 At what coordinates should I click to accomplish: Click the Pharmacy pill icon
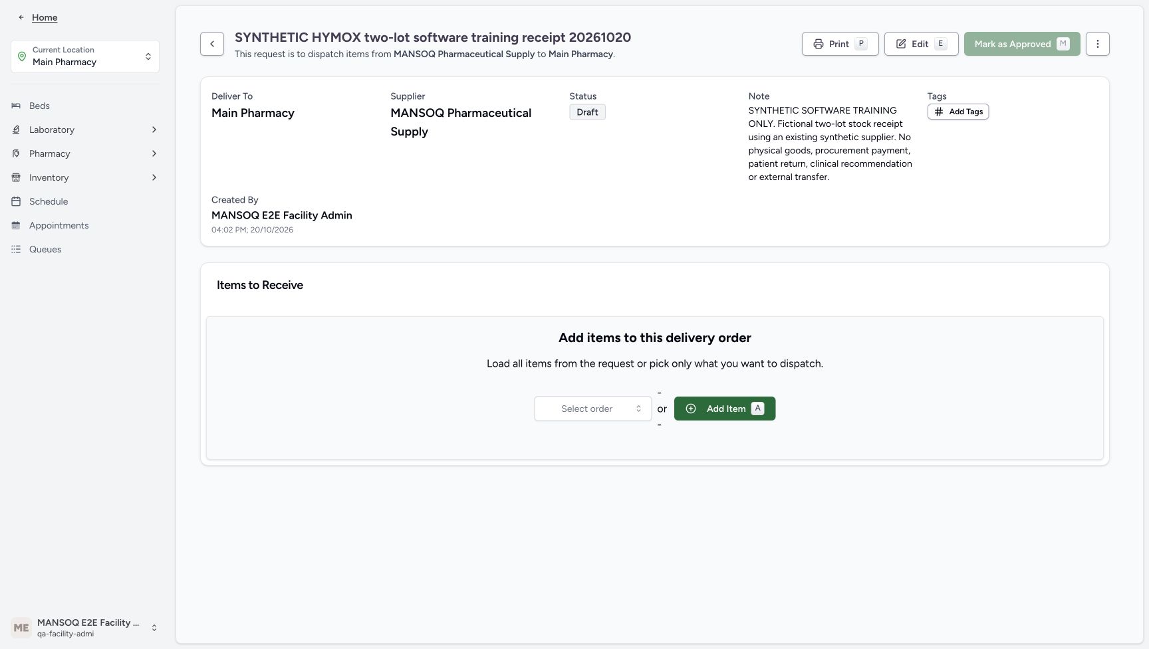click(16, 153)
